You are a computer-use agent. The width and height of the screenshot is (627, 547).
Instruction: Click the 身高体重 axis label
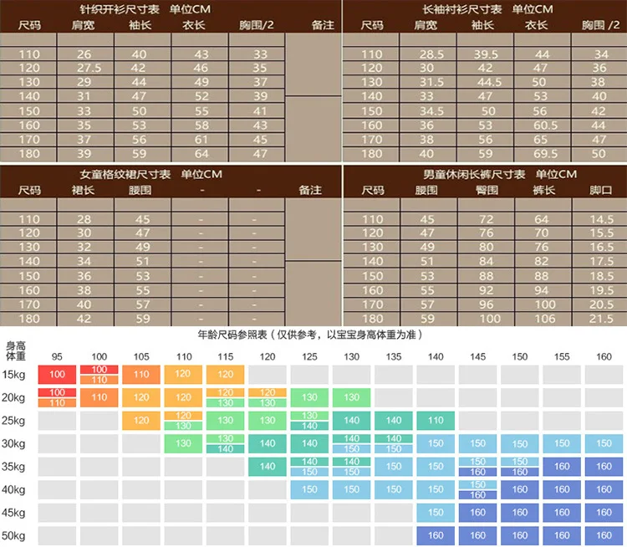(x=16, y=351)
